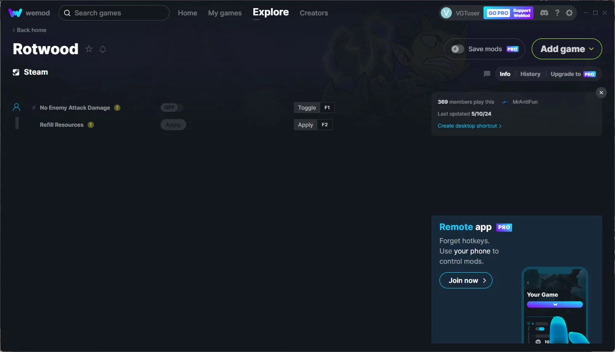Click the WeMod logo icon
Screen dimensions: 615x352
(15, 13)
